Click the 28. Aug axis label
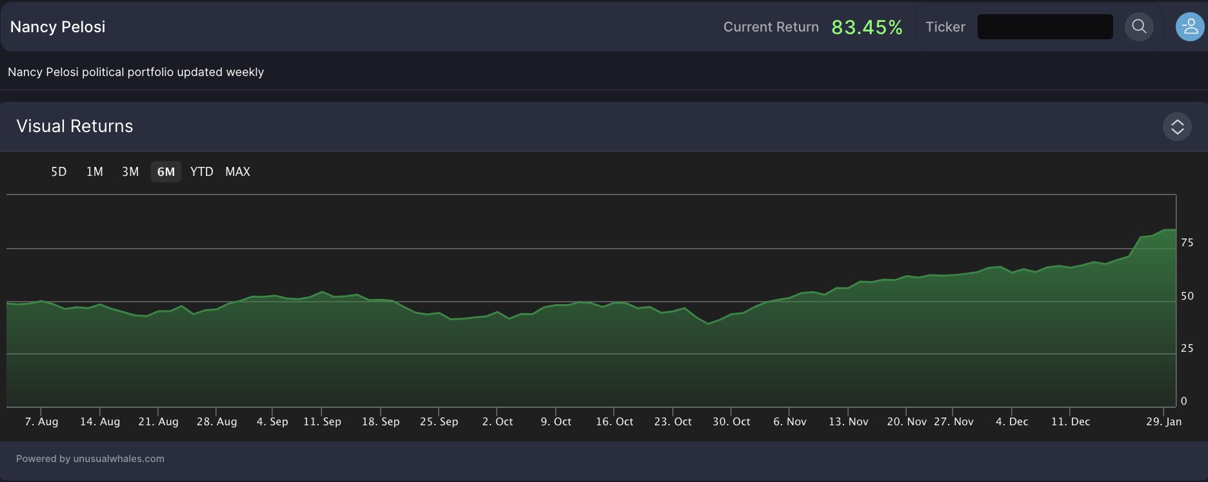 point(217,421)
